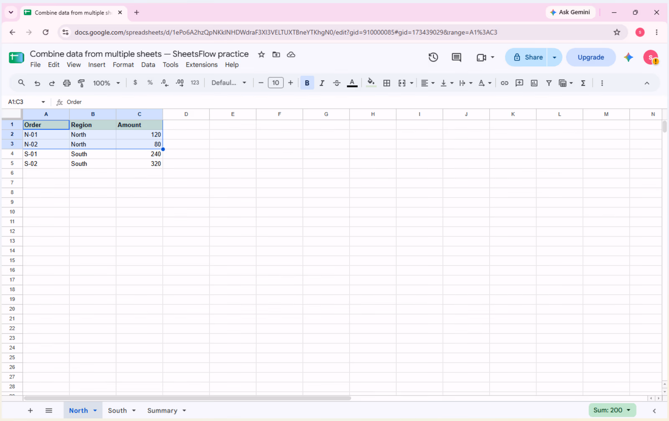
Task: Open the Data menu
Action: [148, 65]
